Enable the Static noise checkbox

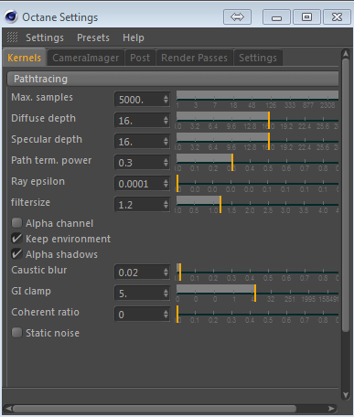(x=16, y=333)
